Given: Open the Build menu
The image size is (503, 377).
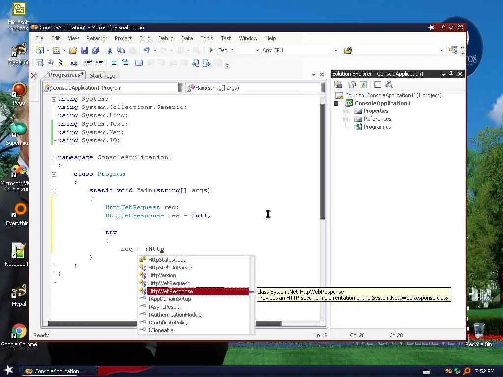Looking at the screenshot, I should (x=145, y=38).
